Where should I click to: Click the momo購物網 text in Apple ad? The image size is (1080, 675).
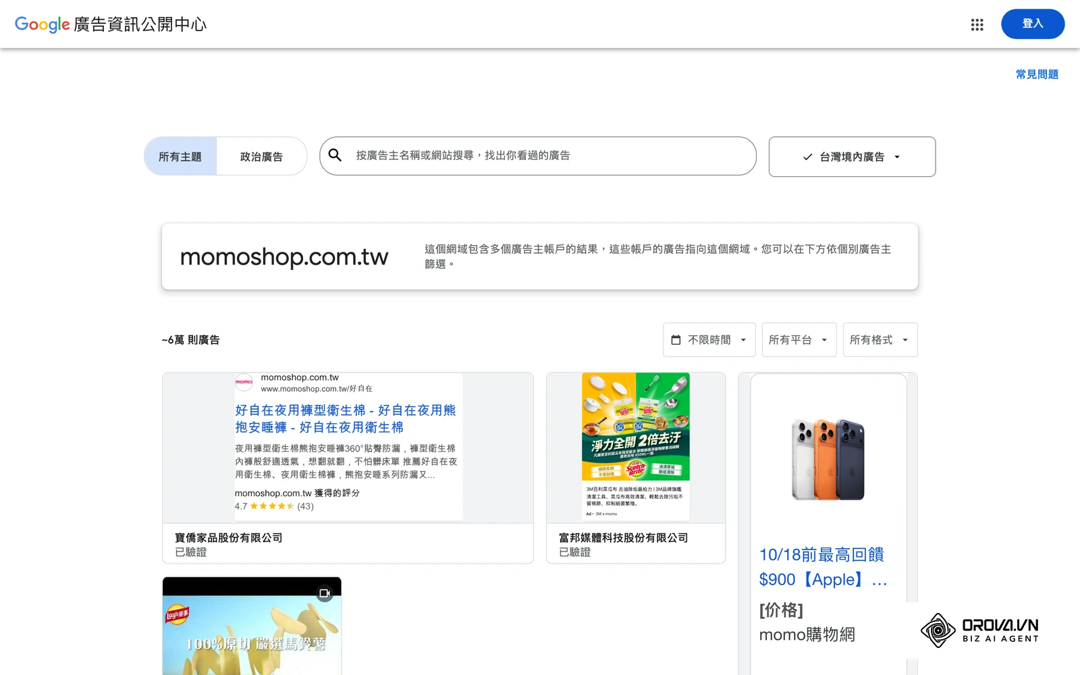coord(807,634)
